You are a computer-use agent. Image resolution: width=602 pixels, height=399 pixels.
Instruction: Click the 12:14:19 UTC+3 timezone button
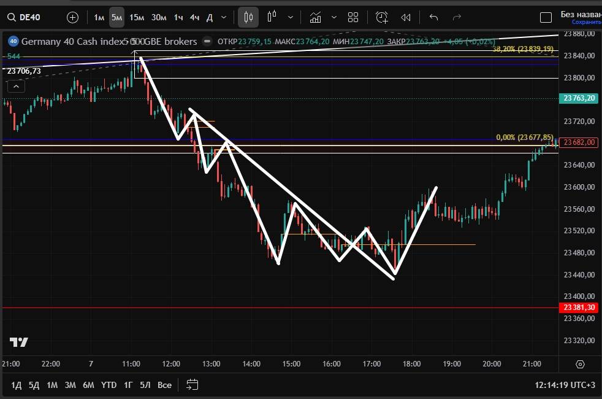tap(564, 385)
